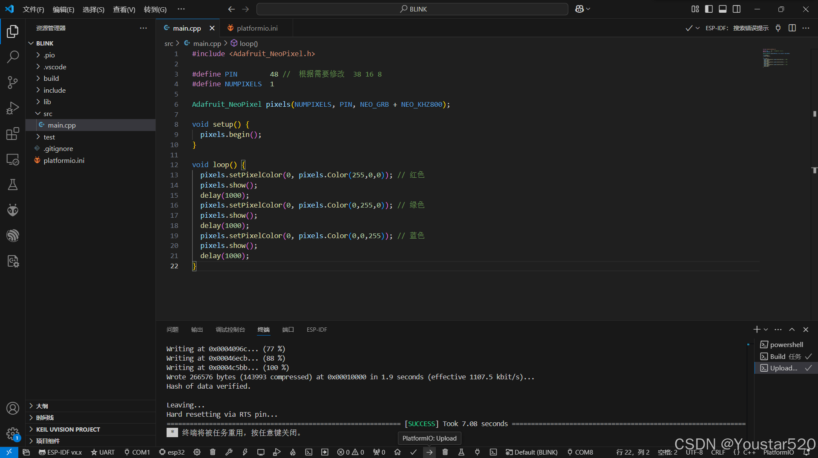Click the PlatformIO Clean trash icon
Screen dimensions: 818x458
coord(445,452)
